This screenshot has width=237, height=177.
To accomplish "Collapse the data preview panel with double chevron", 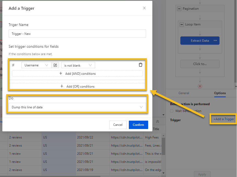I will 157,122.
